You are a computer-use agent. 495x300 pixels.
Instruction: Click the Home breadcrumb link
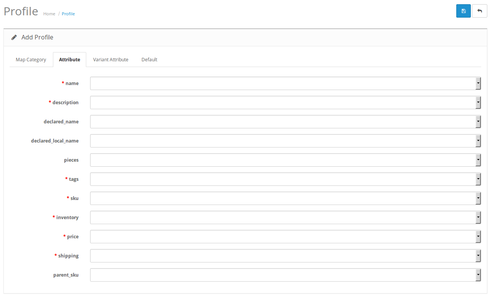tap(49, 14)
